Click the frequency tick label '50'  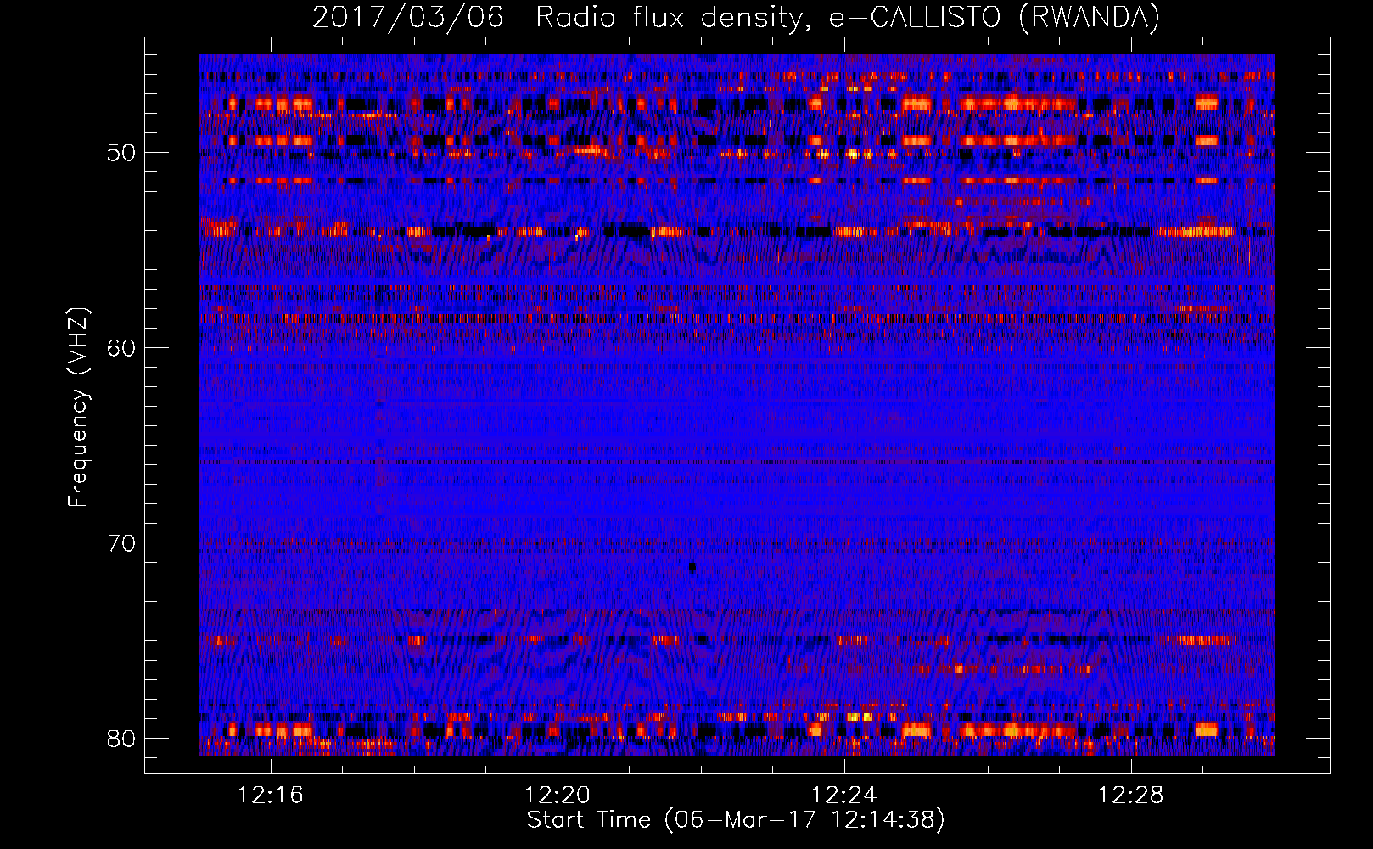[121, 154]
